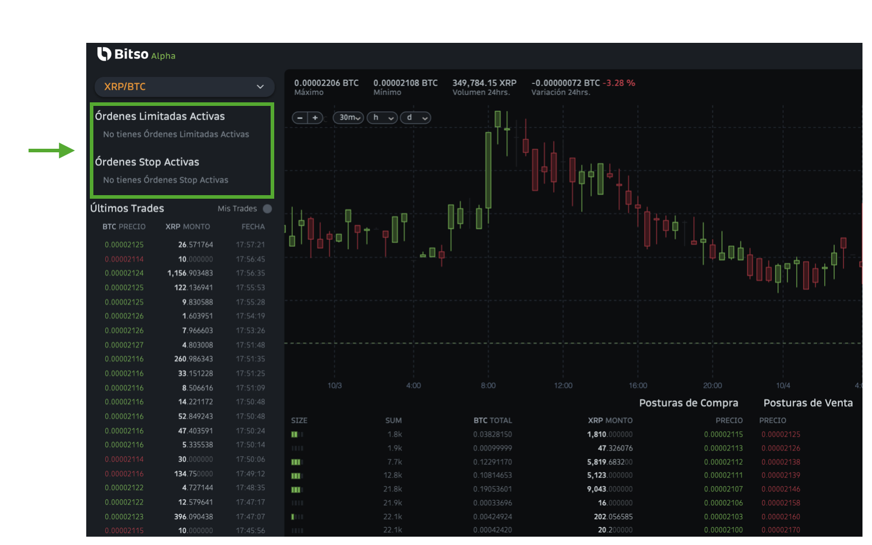The height and width of the screenshot is (545, 872).
Task: Select the sell order priced 0.00002125
Action: pyautogui.click(x=780, y=434)
